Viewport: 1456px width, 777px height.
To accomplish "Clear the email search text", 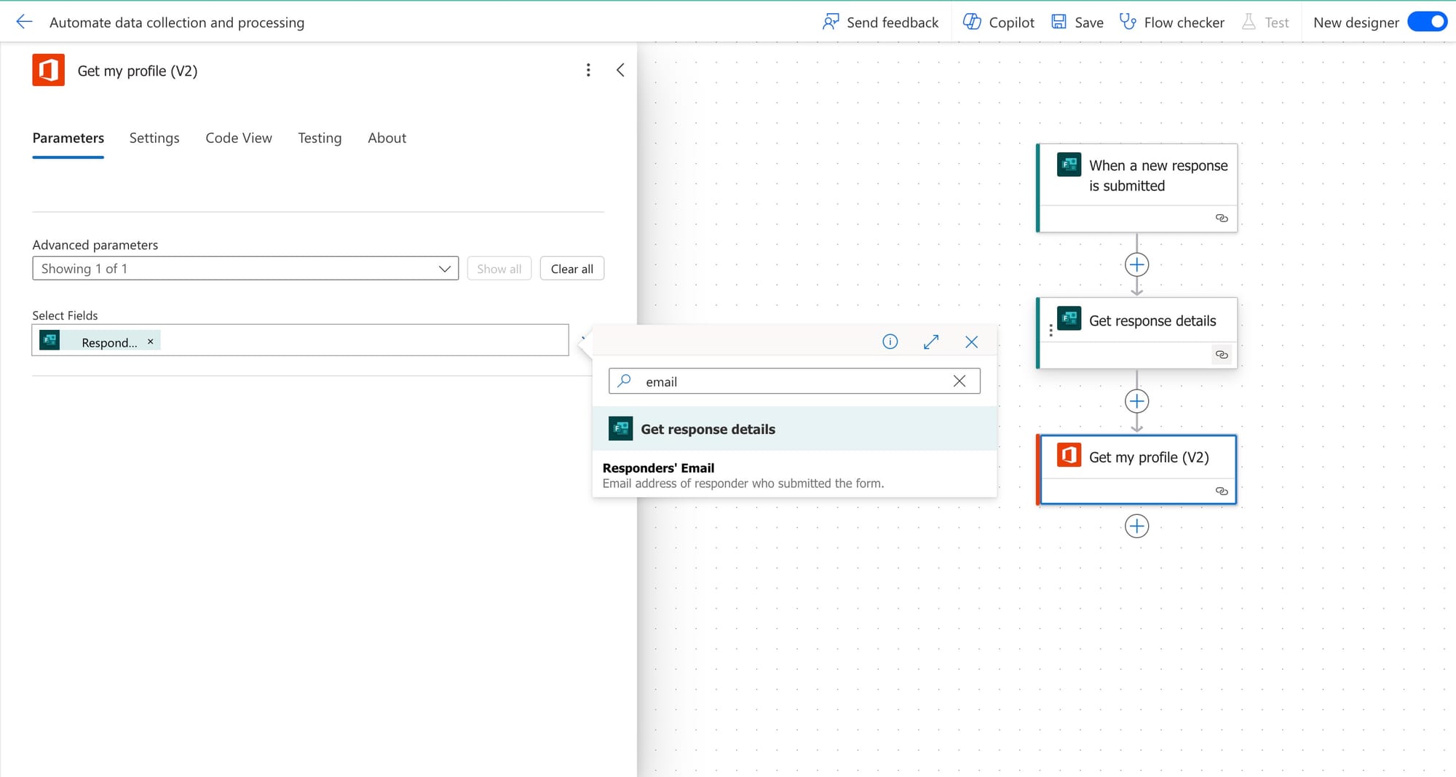I will point(960,381).
